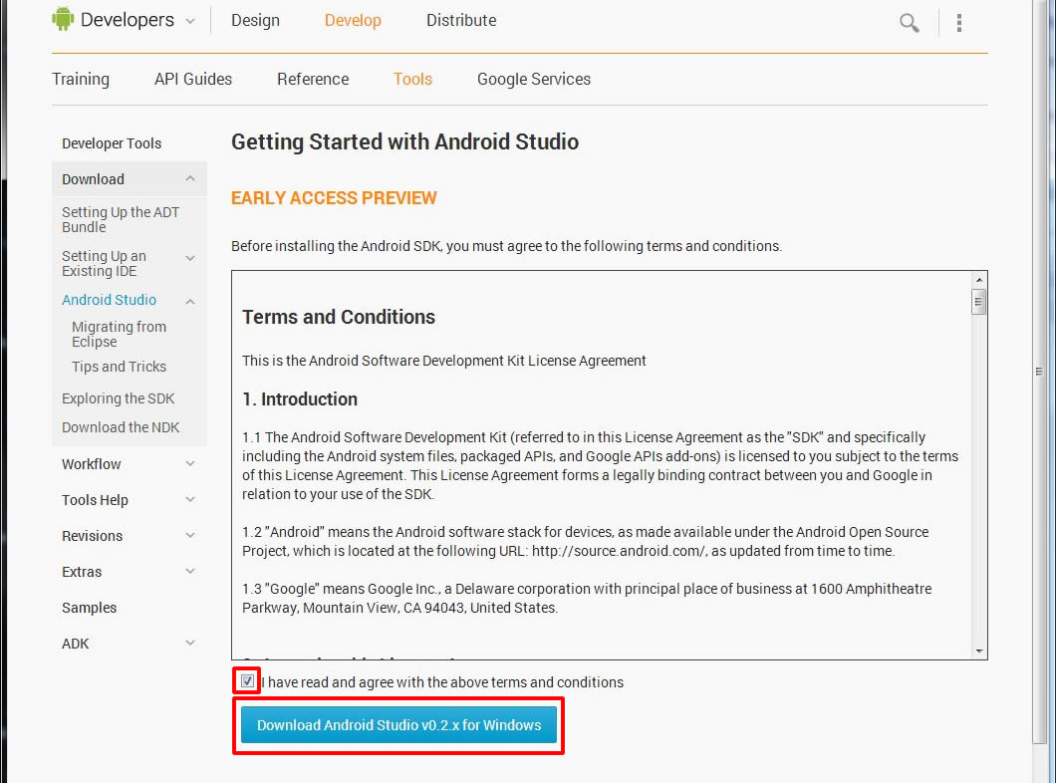
Task: Click the Android robot logo
Action: (x=63, y=19)
